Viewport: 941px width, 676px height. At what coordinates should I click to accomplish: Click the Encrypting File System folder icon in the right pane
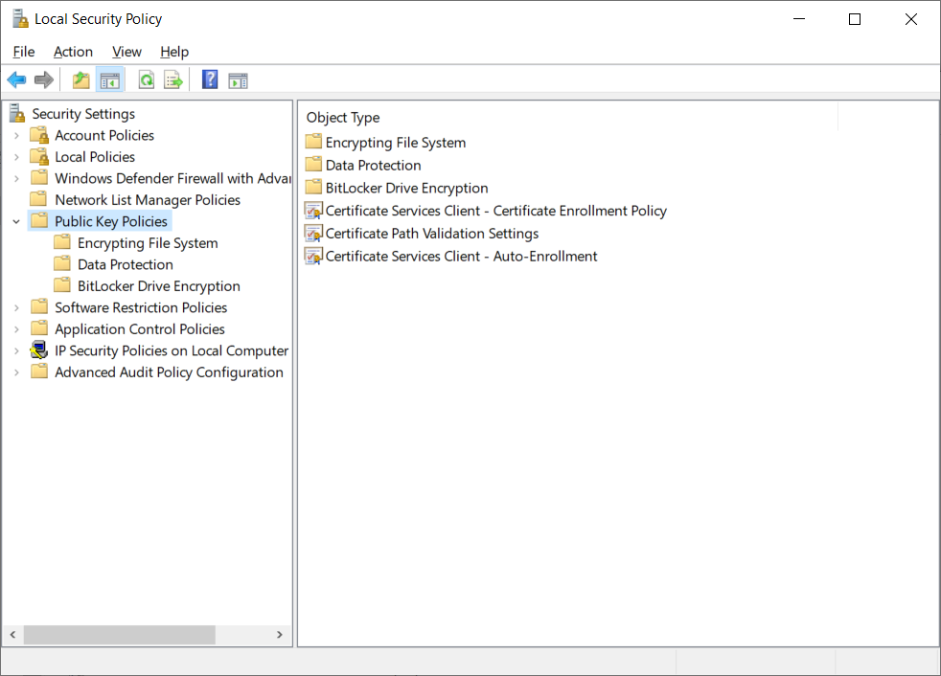click(313, 142)
